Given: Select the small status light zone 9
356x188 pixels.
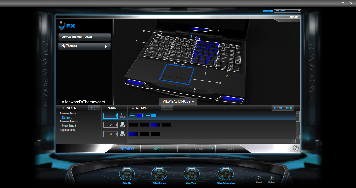Looking at the screenshot, I should pos(159,33).
